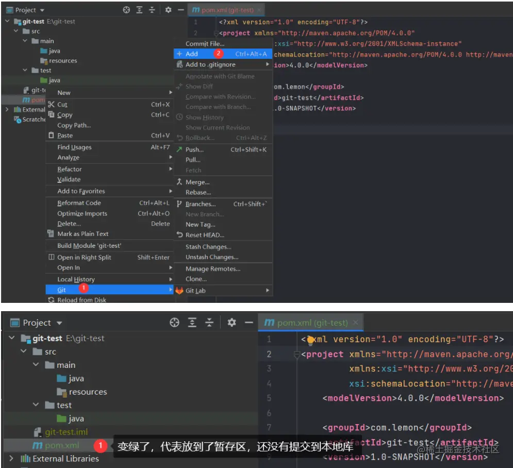Open settings gear in bottom Project toolbar
Viewport: 513px width, 468px height.
231,322
